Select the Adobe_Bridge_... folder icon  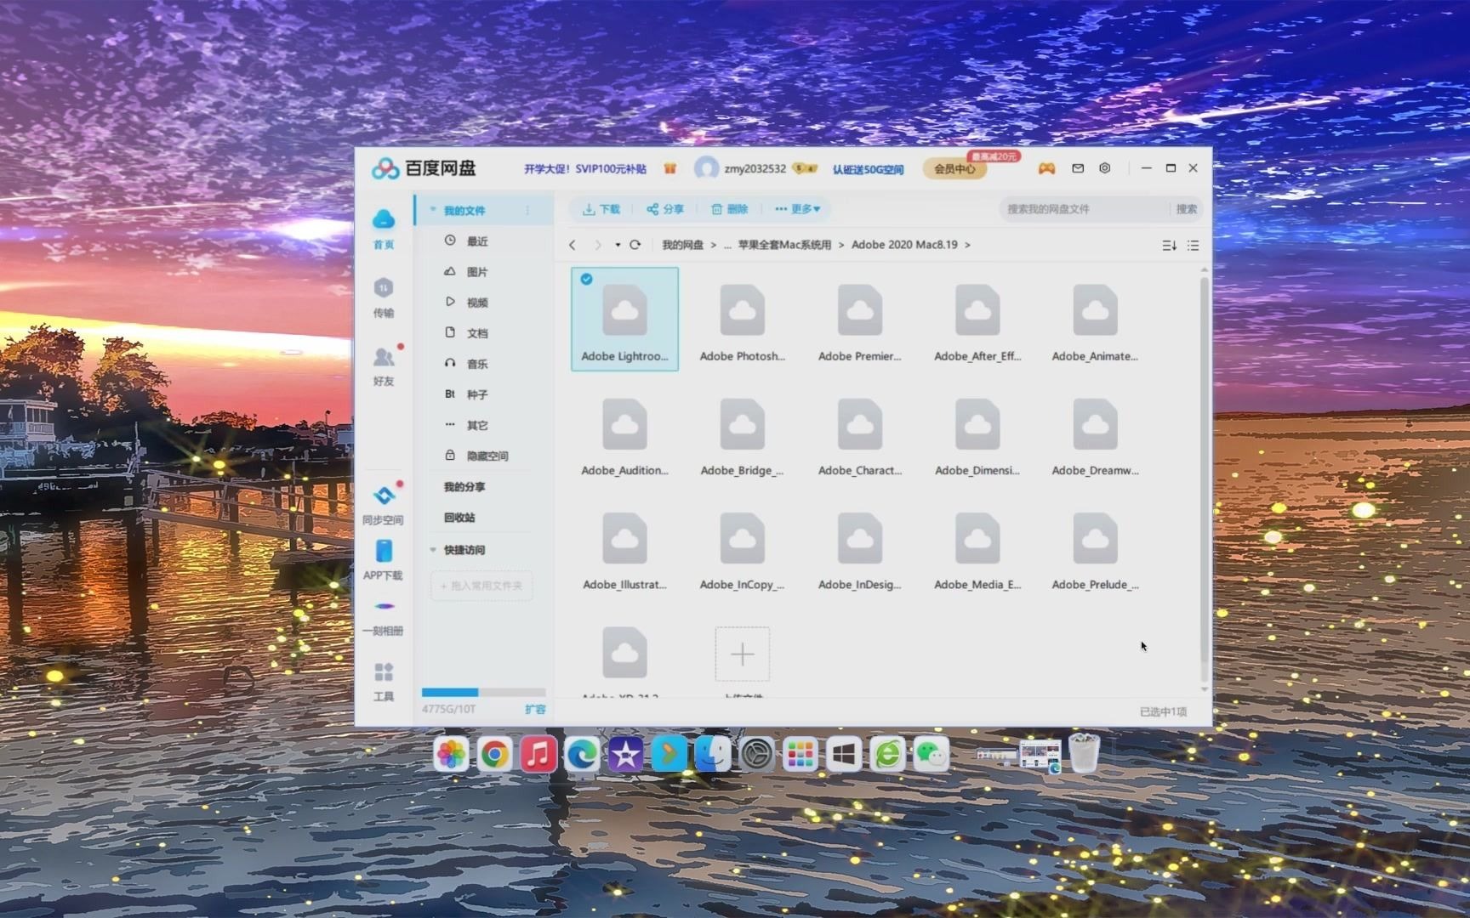pos(743,424)
